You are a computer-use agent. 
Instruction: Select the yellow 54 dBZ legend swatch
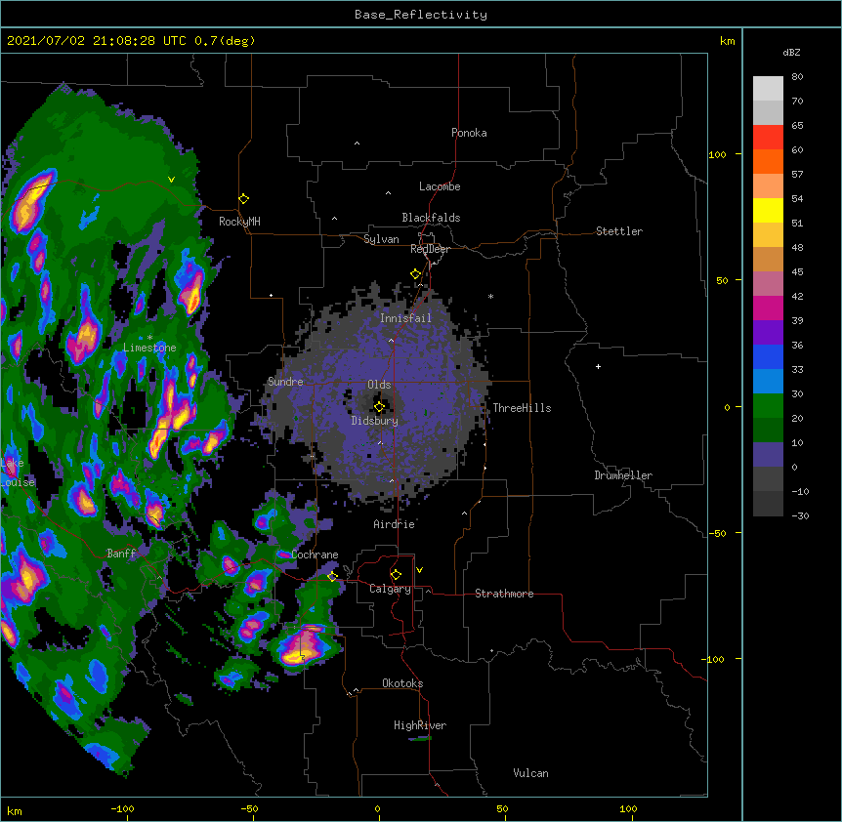click(x=768, y=210)
